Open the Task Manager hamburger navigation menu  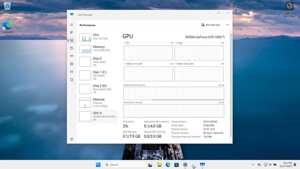72,25
